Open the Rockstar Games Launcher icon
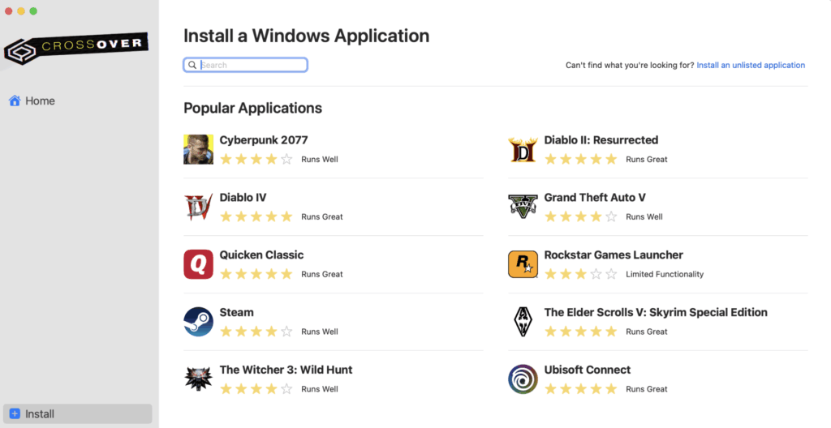The image size is (831, 428). [523, 264]
